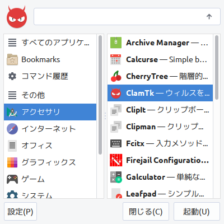Select the すべてのアプリケ... category icon
Image resolution: width=224 pixels, height=224 pixels.
point(12,43)
